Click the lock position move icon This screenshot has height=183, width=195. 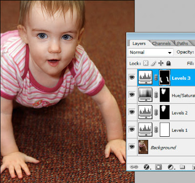coord(161,63)
